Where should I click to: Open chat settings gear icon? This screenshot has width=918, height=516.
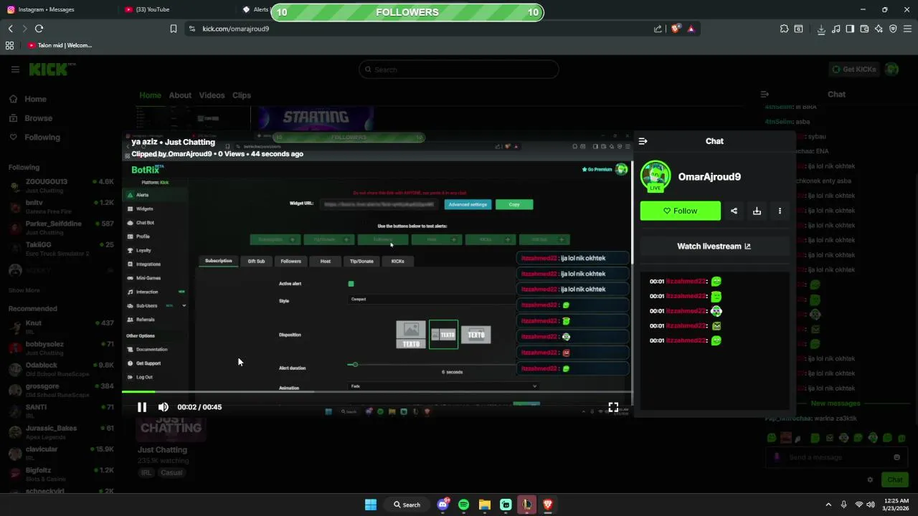click(x=870, y=479)
